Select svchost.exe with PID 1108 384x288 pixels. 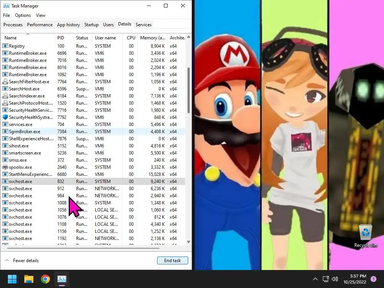(93, 224)
